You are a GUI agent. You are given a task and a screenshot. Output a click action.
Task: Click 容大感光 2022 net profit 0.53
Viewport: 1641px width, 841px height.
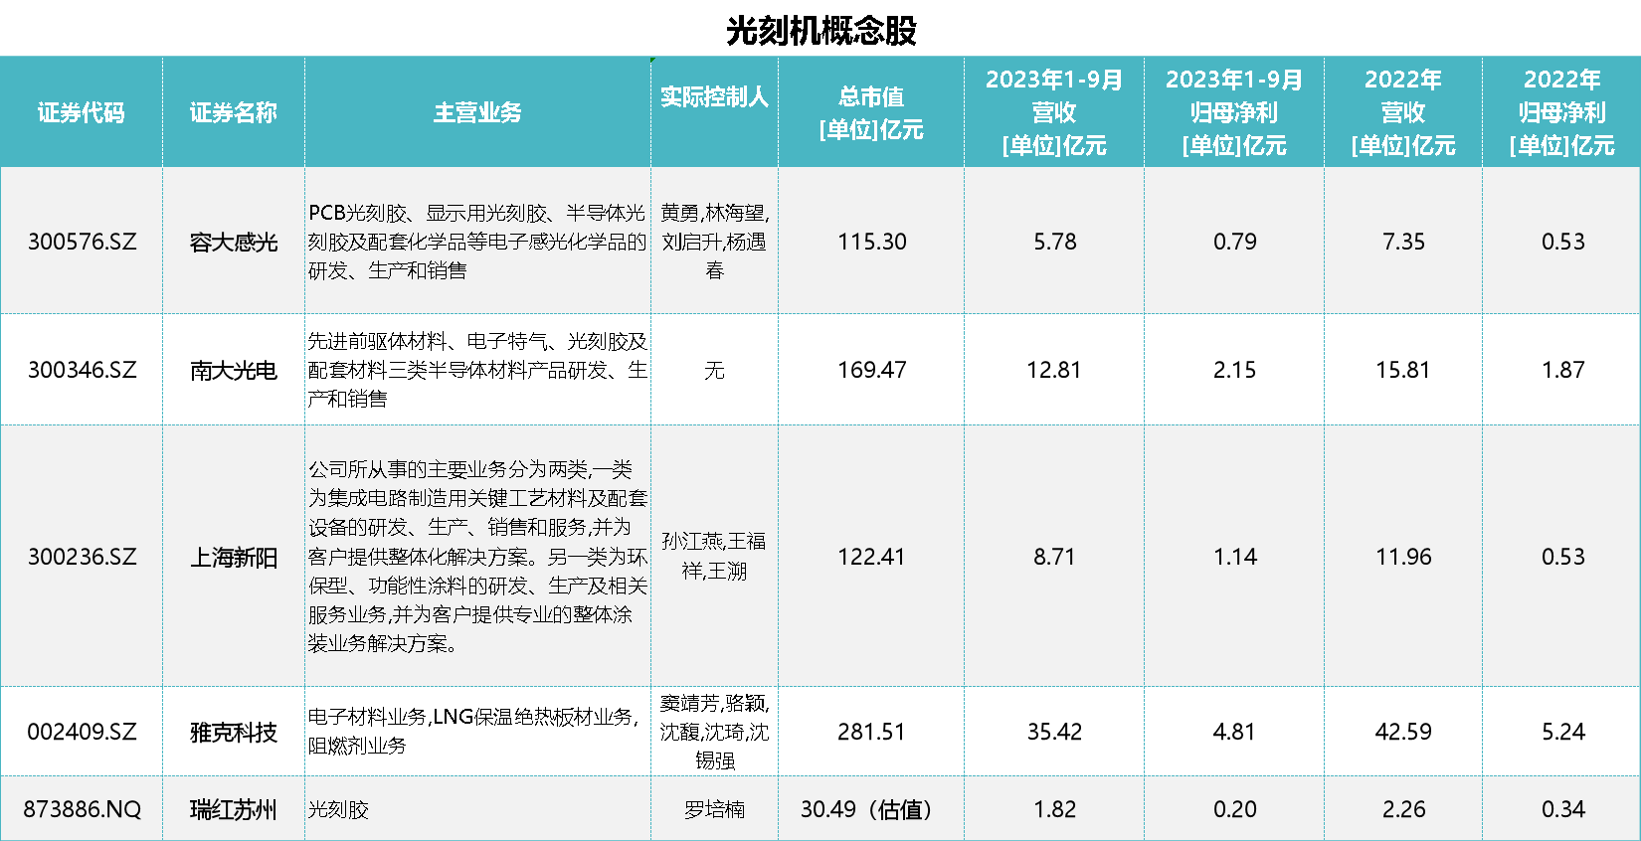pos(1562,242)
